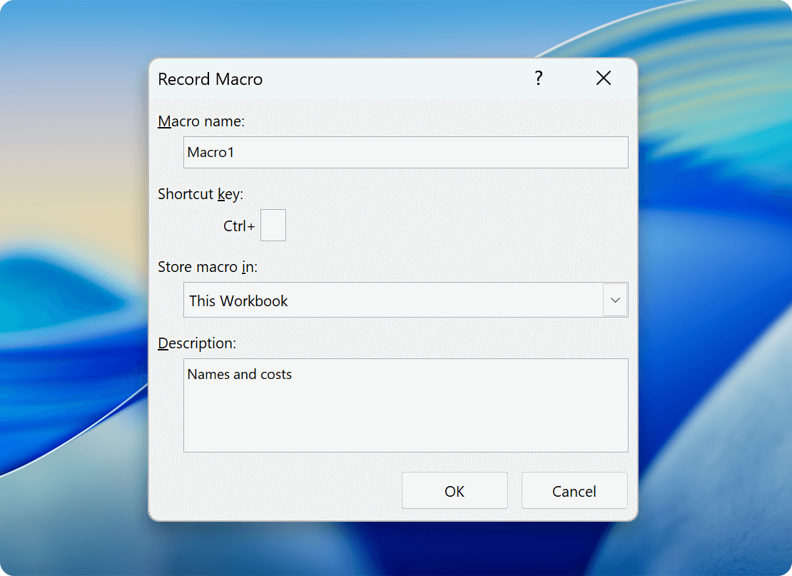Cancel the Record Macro dialog
This screenshot has height=576, width=792.
click(x=574, y=490)
